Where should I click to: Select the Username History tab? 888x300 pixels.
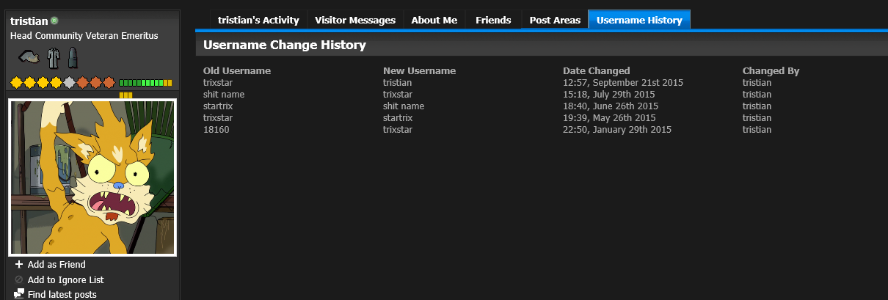pos(639,20)
